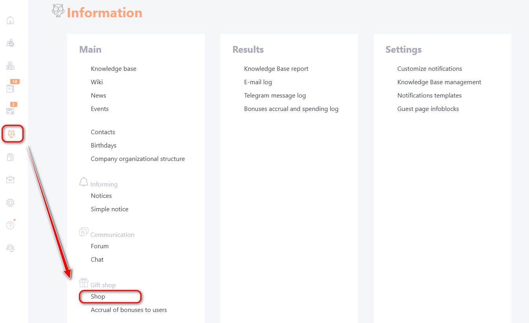529x323 pixels.
Task: Open the Shop link under Gift shop
Action: [x=98, y=297]
